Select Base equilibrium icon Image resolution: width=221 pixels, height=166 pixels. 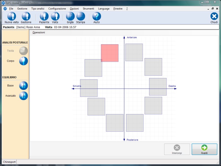tap(23, 86)
